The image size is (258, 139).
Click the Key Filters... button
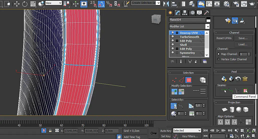(190, 136)
